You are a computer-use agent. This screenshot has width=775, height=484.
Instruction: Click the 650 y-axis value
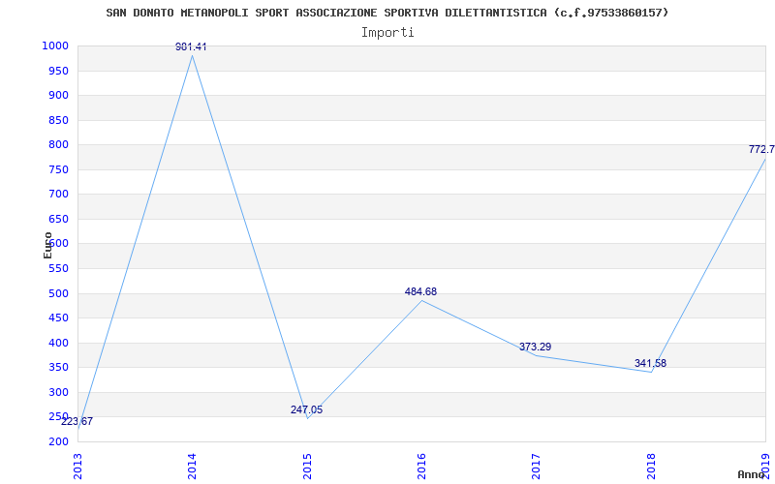(x=58, y=220)
